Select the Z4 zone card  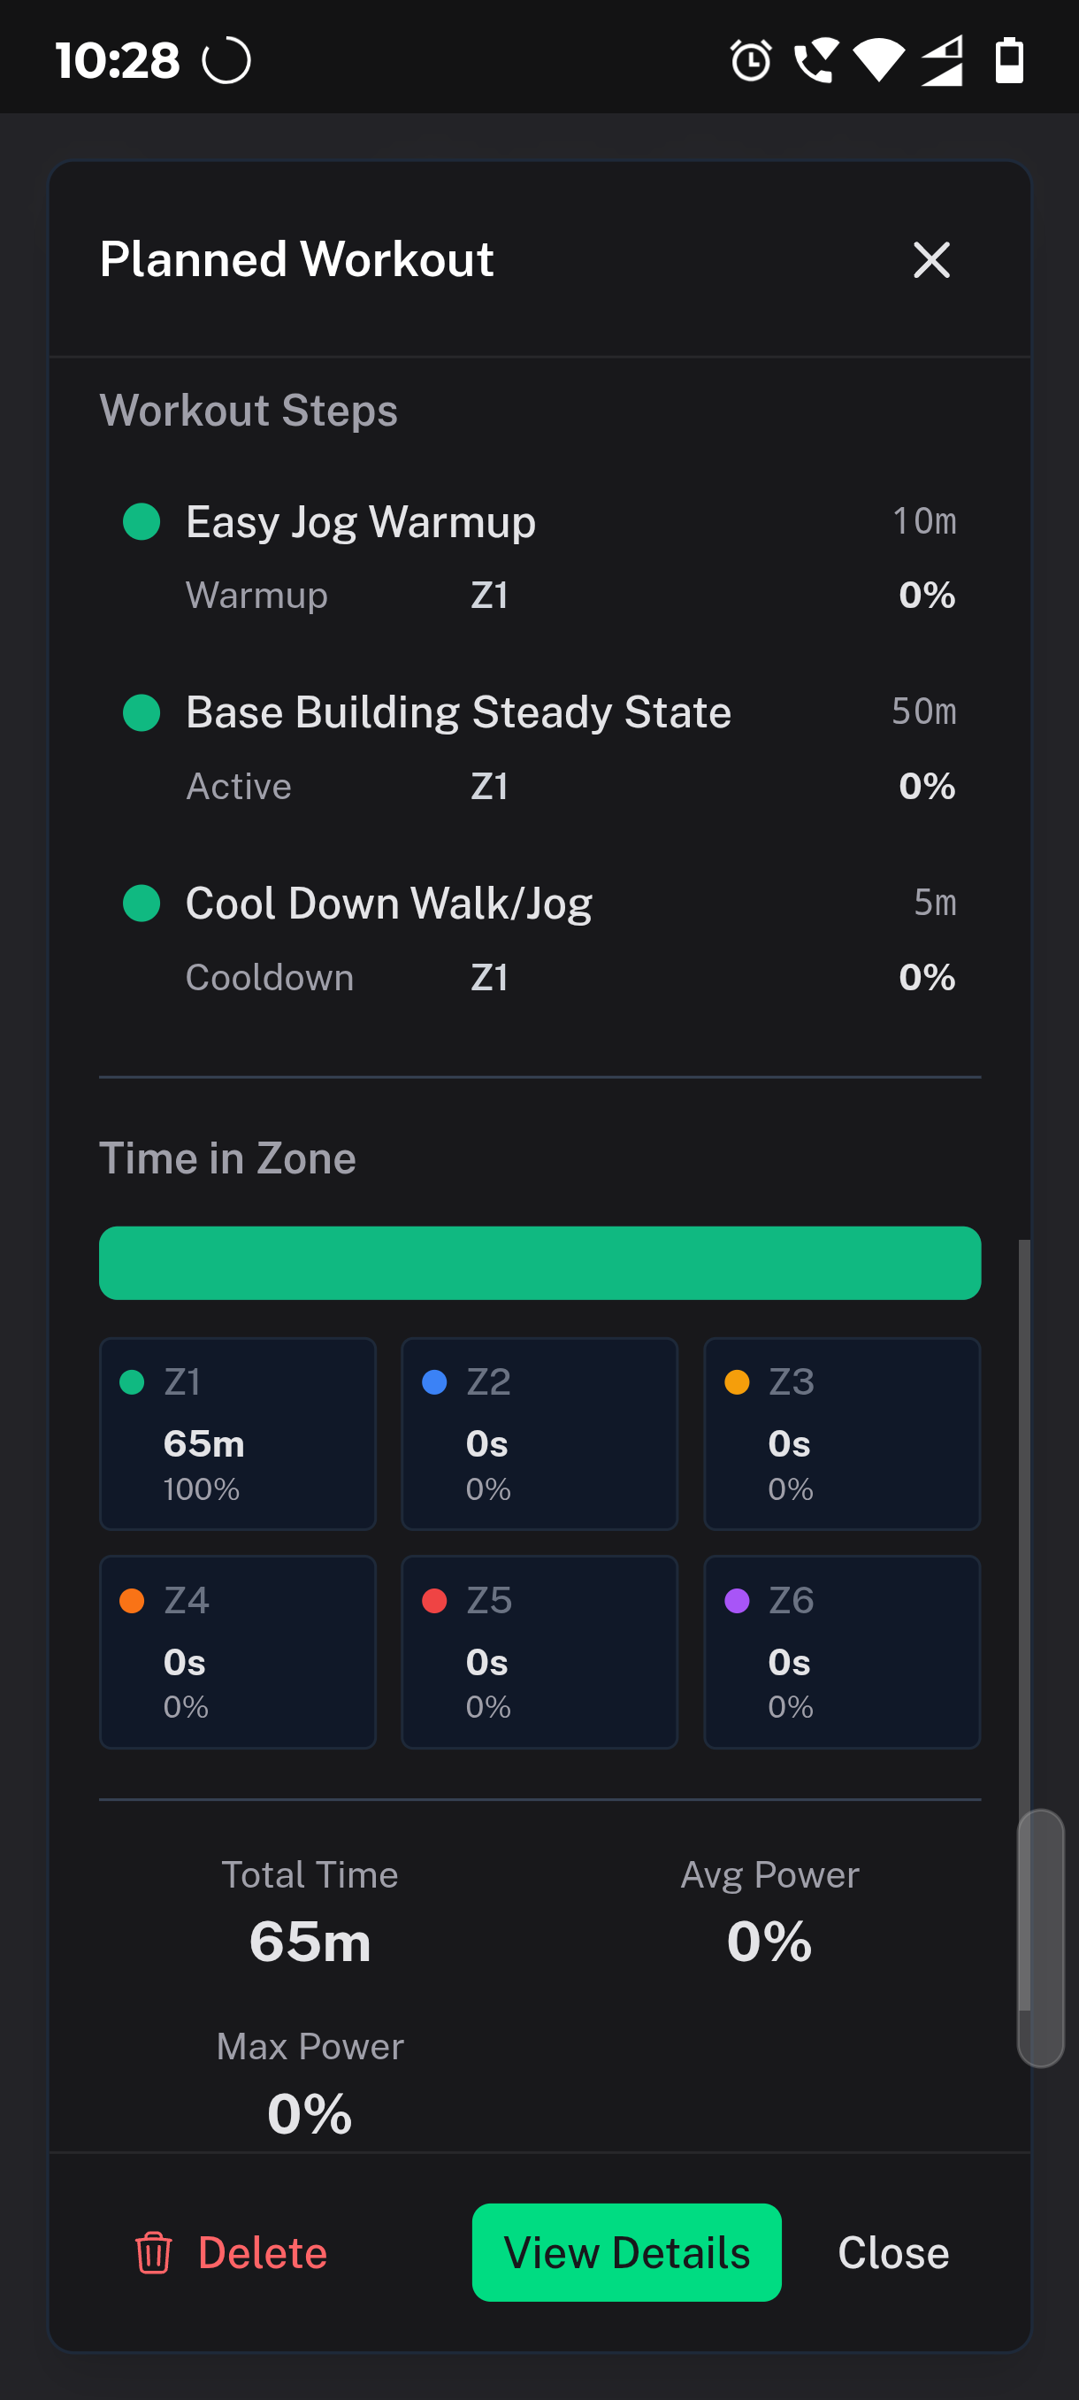[237, 1652]
